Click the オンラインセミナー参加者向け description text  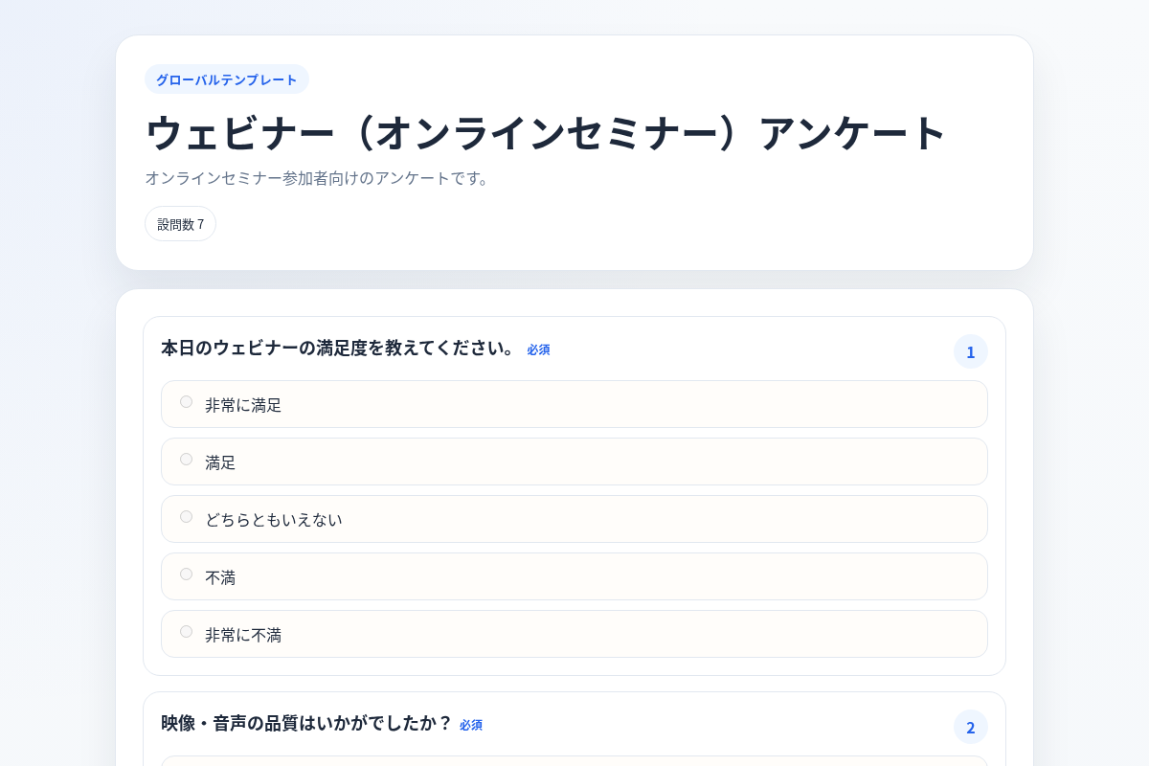click(319, 178)
